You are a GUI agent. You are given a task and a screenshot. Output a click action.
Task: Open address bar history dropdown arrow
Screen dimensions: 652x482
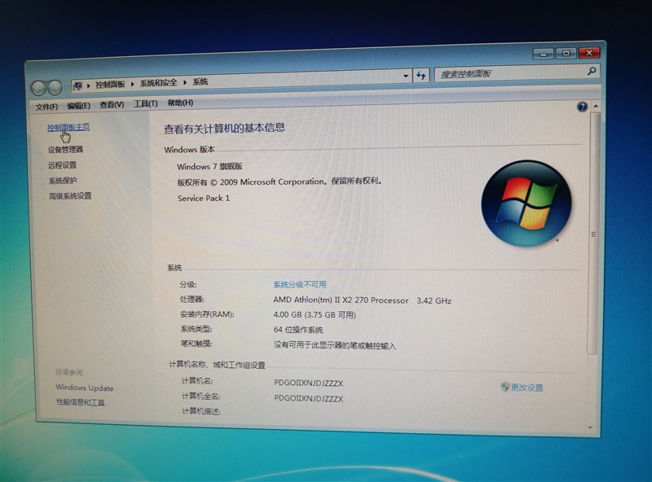pos(405,76)
